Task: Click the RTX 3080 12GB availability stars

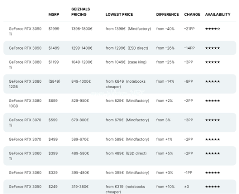Action: click(212, 81)
